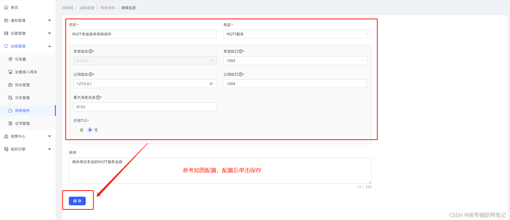510x220 pixels.
Task: Click the textarea resize handle corner
Action: 370,182
